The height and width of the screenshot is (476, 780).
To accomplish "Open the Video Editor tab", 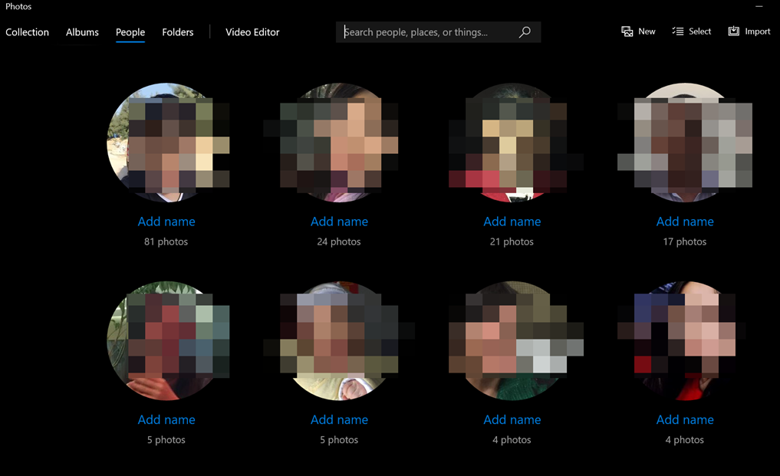I will click(252, 32).
